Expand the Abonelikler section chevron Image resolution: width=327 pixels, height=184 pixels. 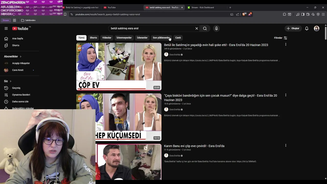tap(20, 56)
